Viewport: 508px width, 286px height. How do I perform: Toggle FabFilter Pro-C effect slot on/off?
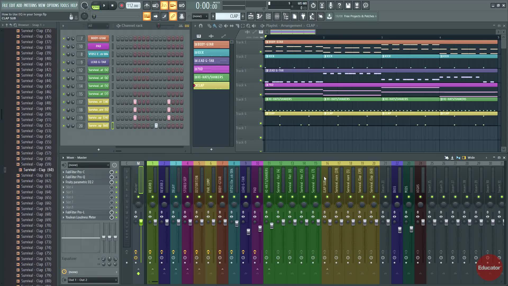click(x=116, y=172)
